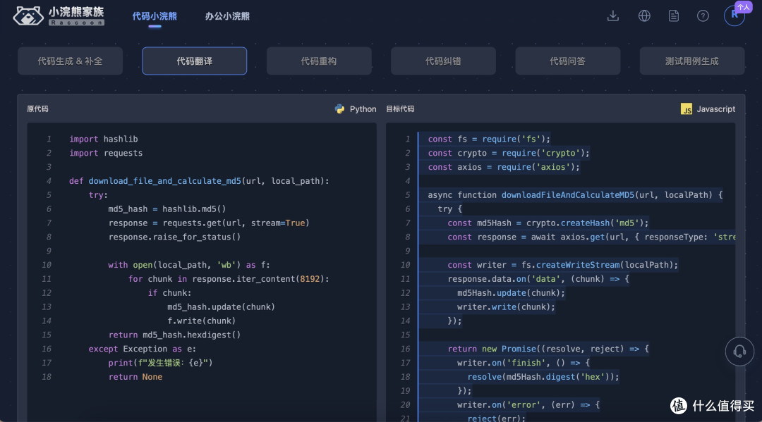Image resolution: width=762 pixels, height=422 pixels.
Task: Click 'return new Promise' line
Action: [x=548, y=349]
